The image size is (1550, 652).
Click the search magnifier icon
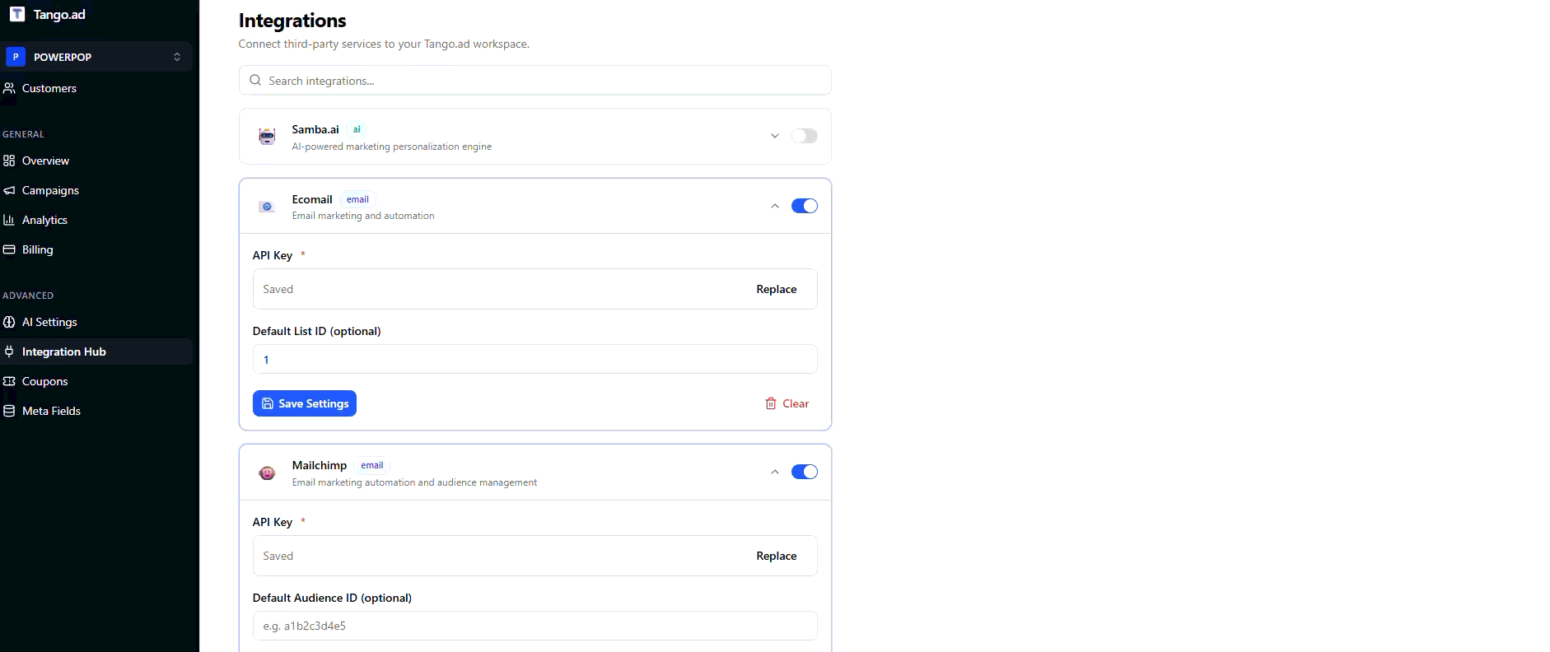[x=255, y=81]
